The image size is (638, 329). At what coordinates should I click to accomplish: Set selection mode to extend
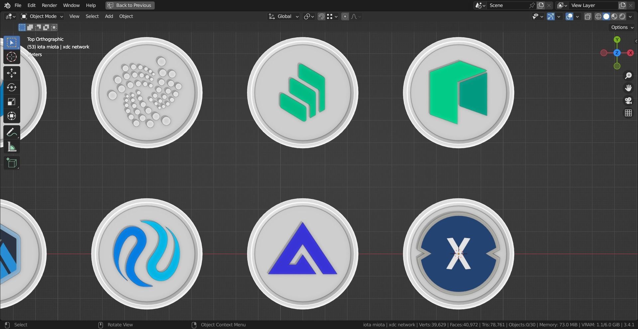coord(30,27)
